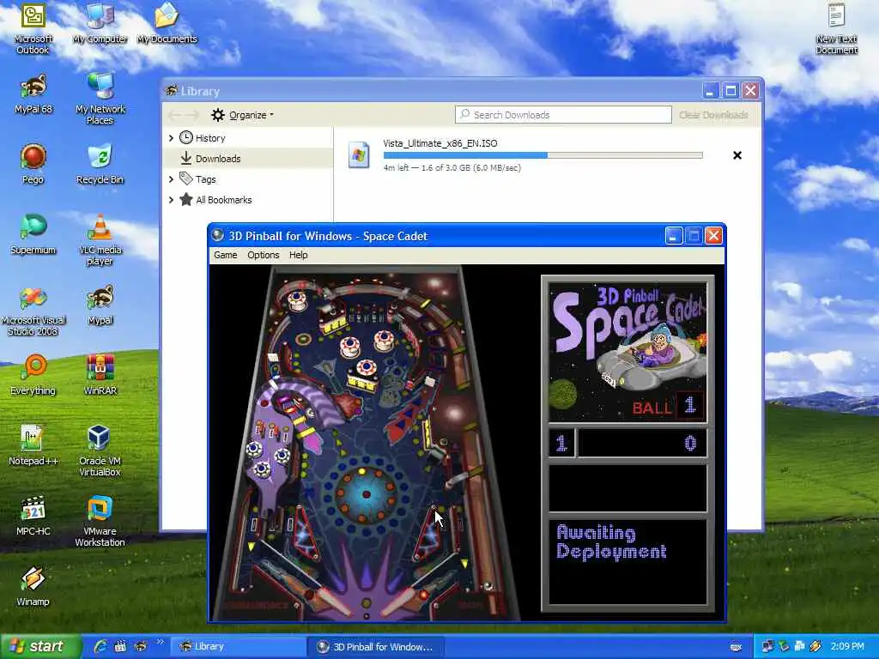Click the keyboard language bar tray icon

(x=736, y=647)
